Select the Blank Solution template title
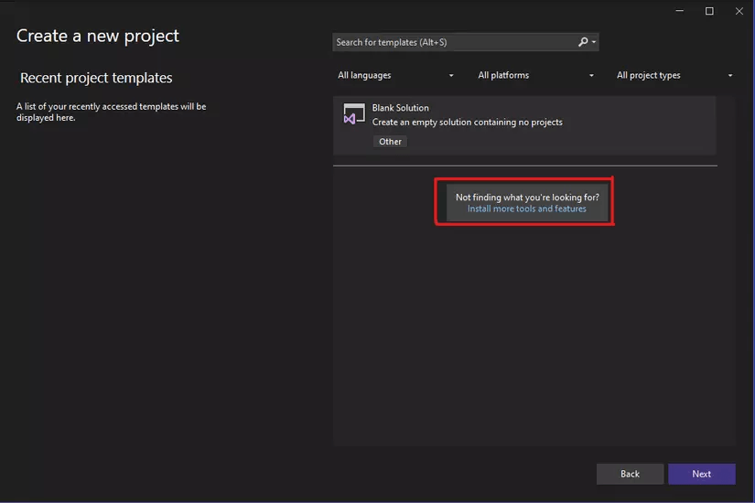The image size is (755, 503). pyautogui.click(x=400, y=108)
